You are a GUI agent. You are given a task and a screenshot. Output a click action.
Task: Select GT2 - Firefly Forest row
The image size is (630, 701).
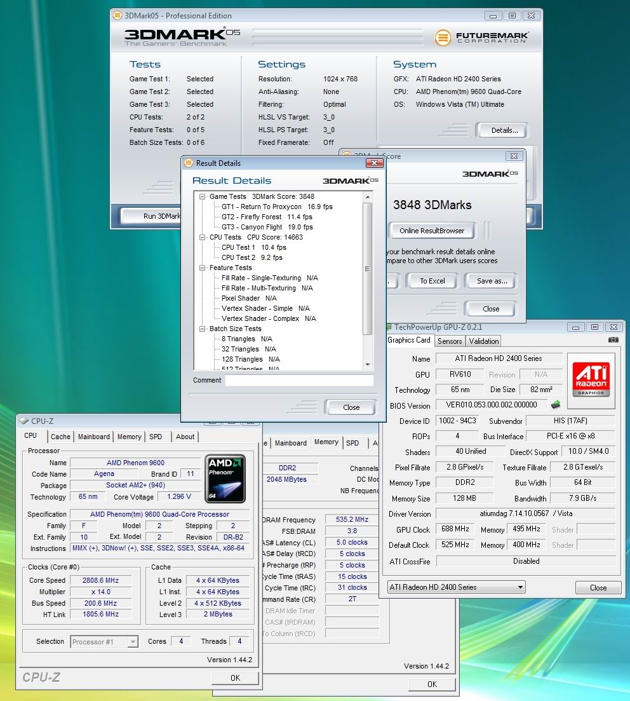267,217
